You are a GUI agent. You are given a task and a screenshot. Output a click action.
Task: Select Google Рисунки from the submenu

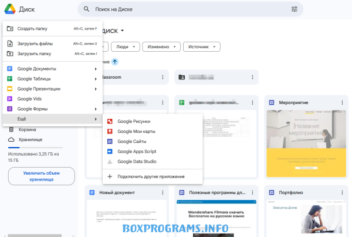click(134, 122)
